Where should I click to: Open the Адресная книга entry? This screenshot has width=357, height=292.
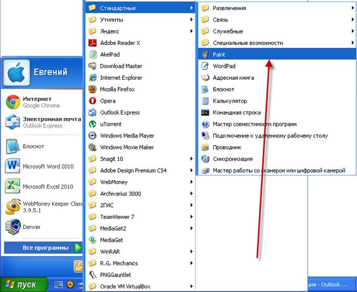point(277,77)
